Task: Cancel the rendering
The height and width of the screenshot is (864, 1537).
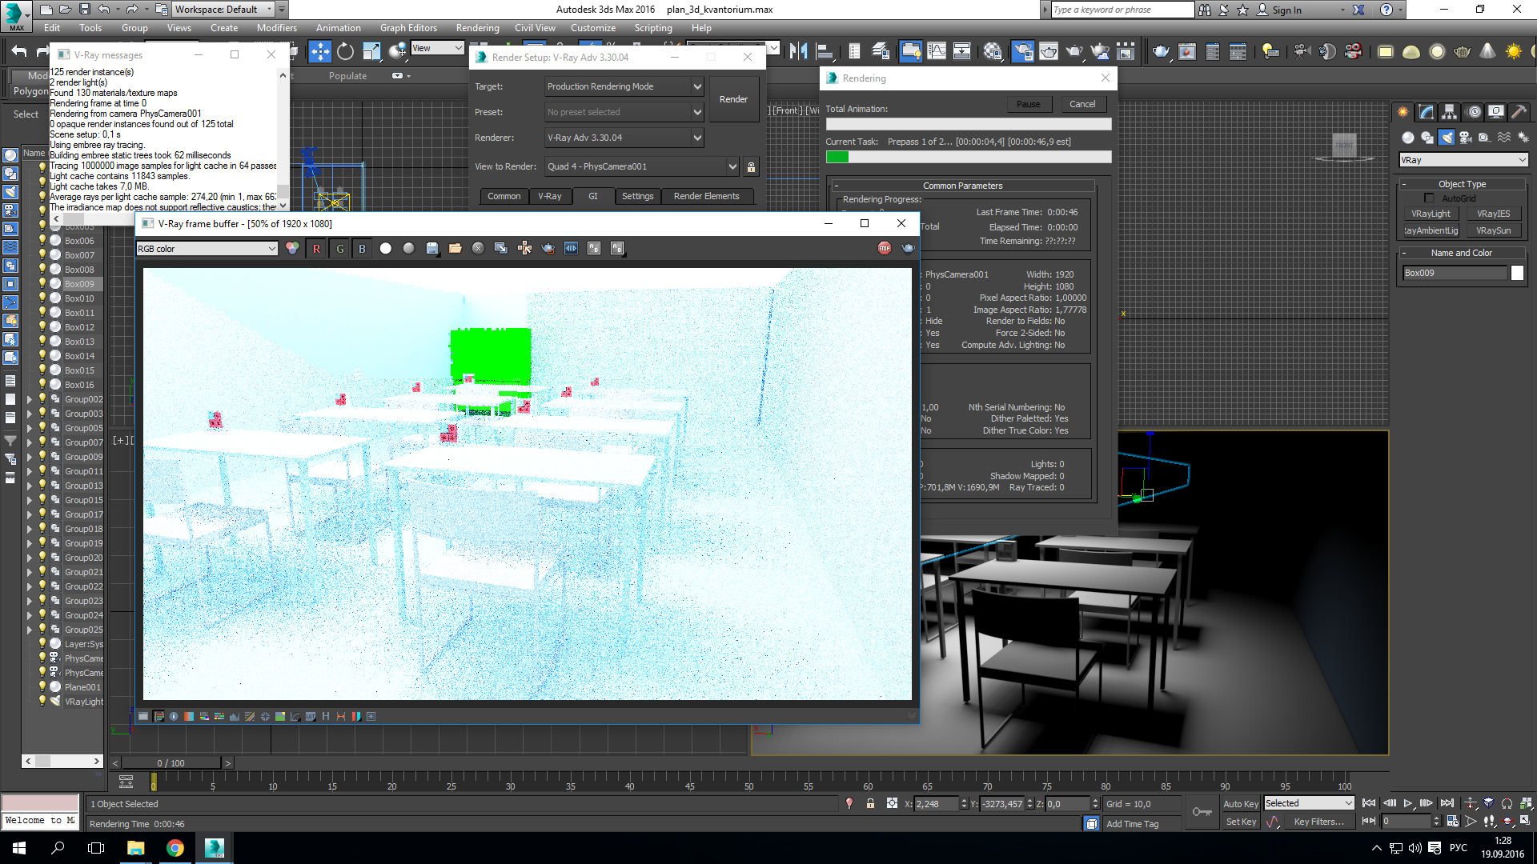Action: tap(1082, 105)
